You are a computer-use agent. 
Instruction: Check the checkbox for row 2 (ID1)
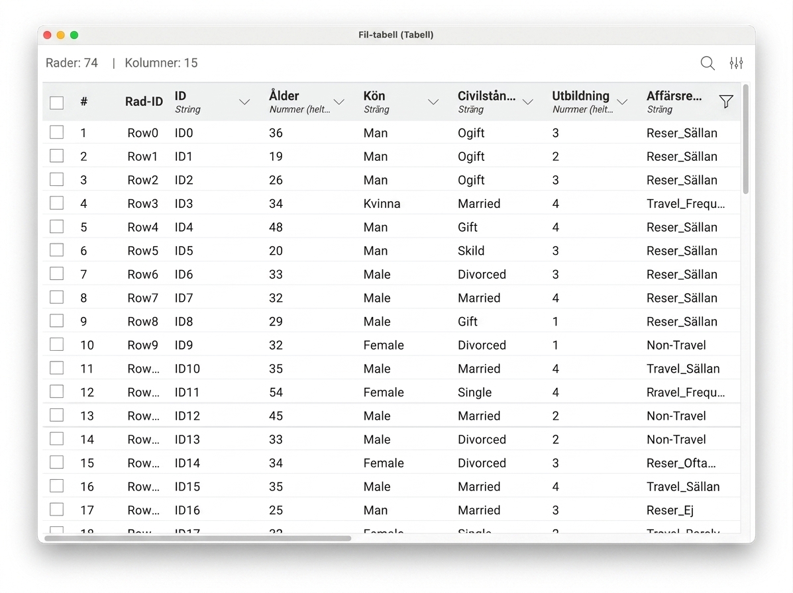click(57, 156)
